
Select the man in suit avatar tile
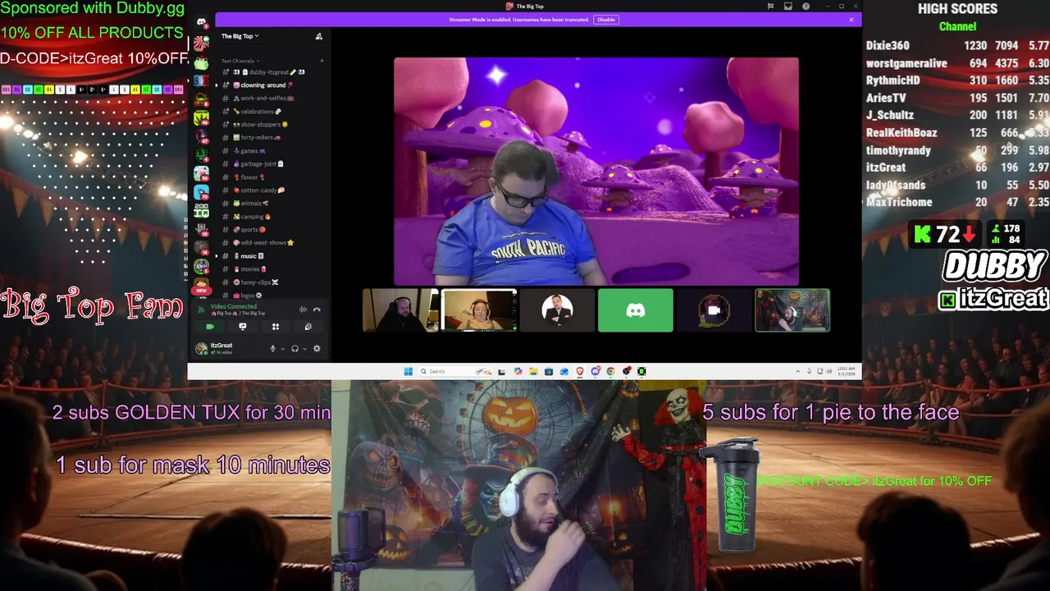pos(557,310)
